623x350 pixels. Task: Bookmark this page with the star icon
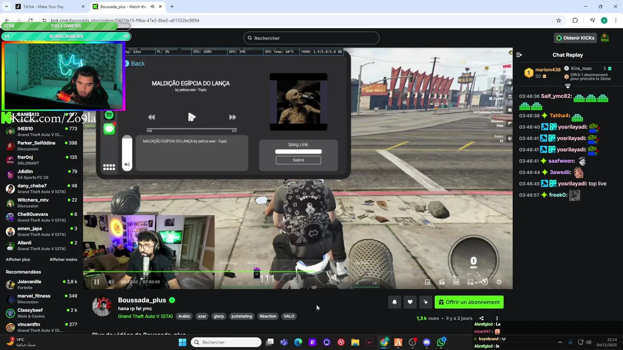pyautogui.click(x=559, y=20)
